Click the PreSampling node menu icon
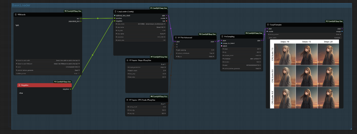Image resolution: width=357 pixels, height=134 pixels. pos(222,37)
